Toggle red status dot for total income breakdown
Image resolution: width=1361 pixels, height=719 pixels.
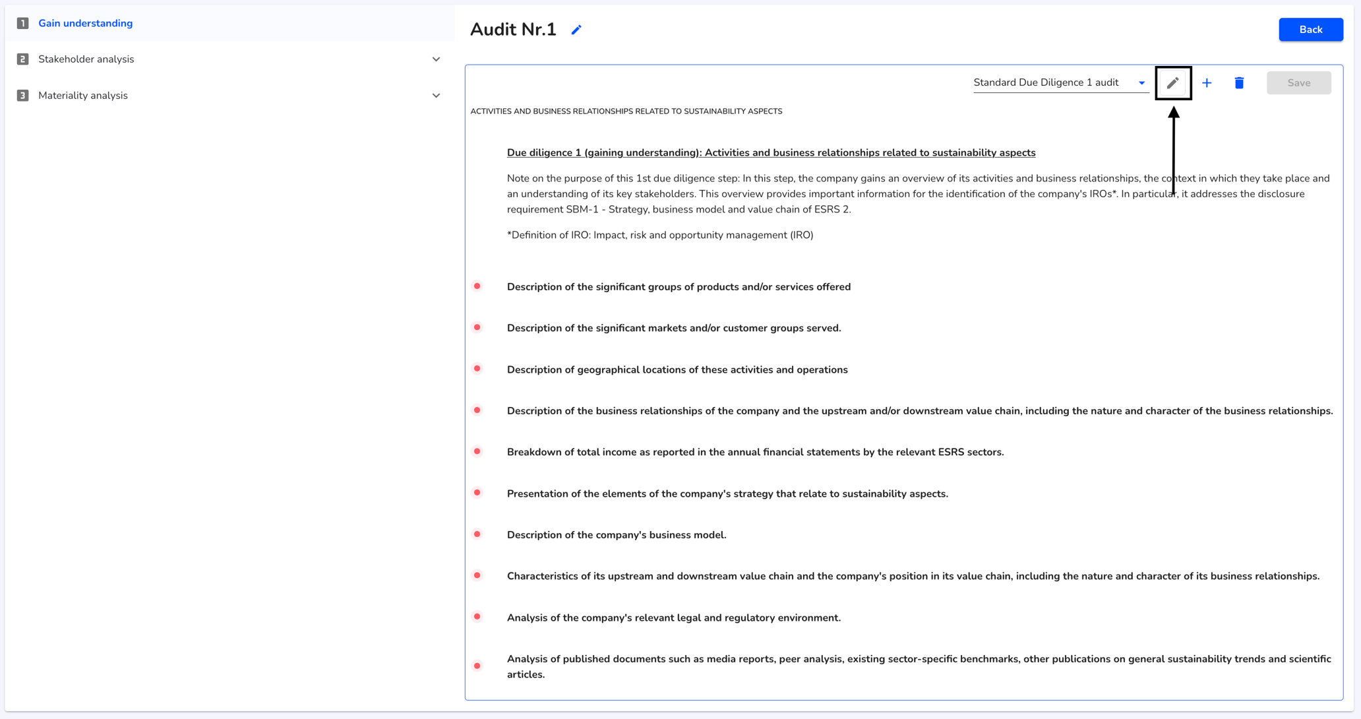477,452
